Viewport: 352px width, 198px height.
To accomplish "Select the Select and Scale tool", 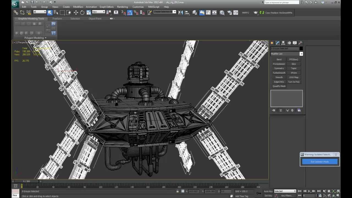I will pos(89,12).
